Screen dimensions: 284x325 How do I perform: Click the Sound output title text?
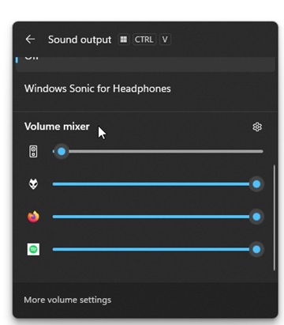click(80, 40)
